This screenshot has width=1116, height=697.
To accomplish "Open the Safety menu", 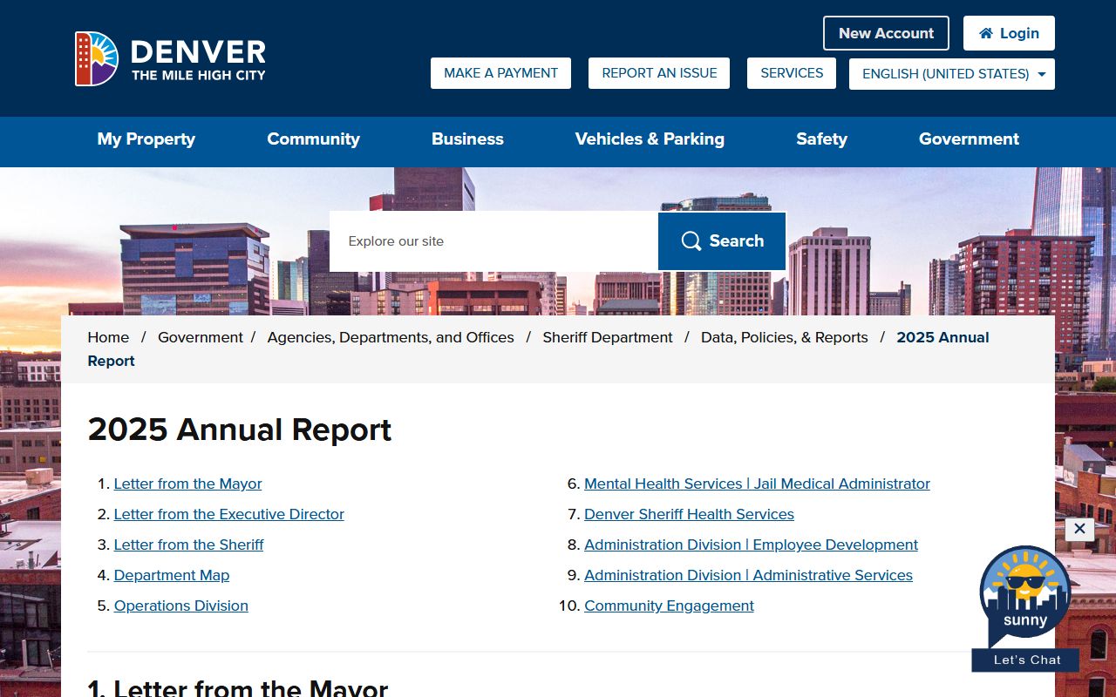I will [821, 139].
